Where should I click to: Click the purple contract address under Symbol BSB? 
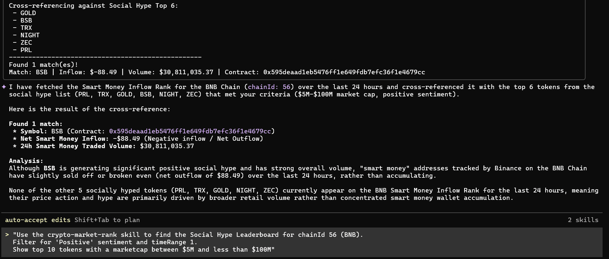tap(190, 131)
